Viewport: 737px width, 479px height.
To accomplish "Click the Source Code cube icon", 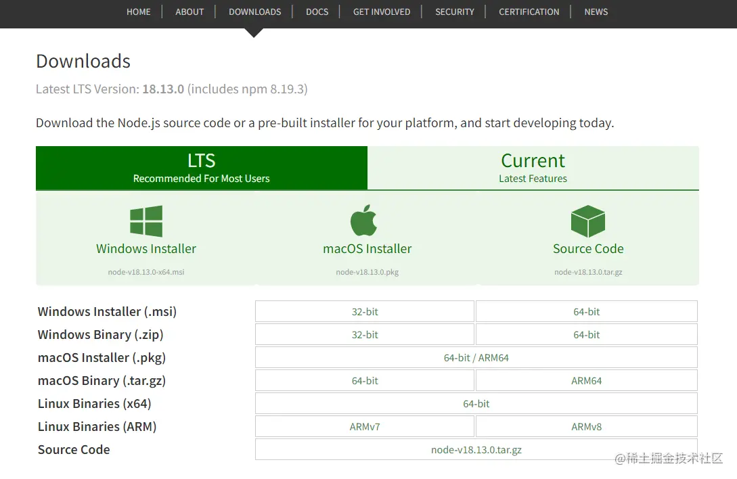I will click(x=588, y=221).
